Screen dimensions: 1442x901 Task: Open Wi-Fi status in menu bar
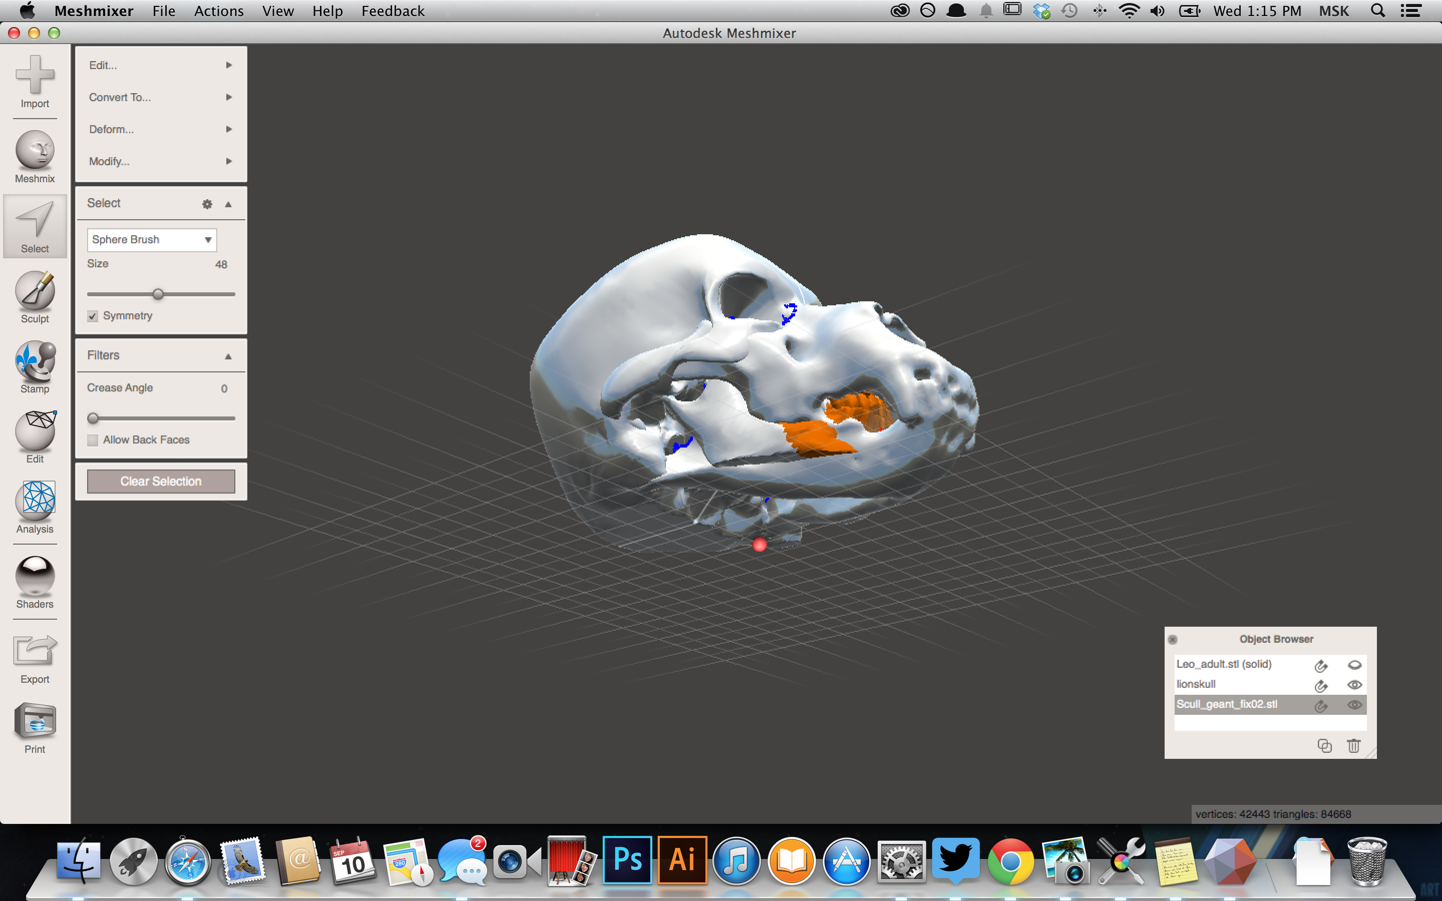1129,11
